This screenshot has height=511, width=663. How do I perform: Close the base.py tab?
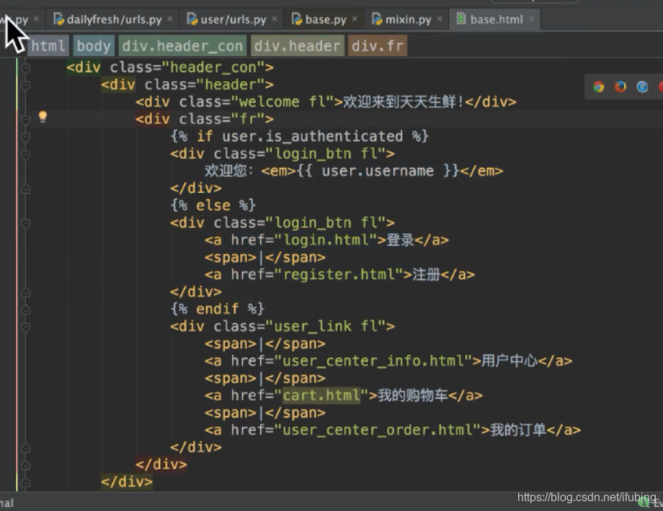[x=355, y=19]
